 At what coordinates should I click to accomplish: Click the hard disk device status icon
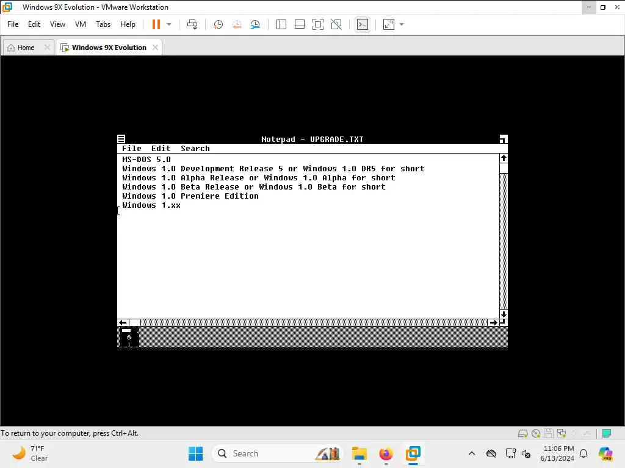(522, 433)
